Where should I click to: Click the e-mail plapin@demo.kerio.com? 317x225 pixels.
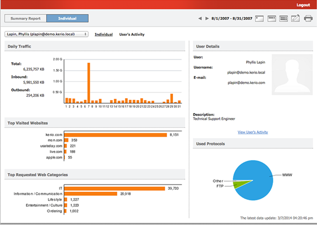point(246,83)
